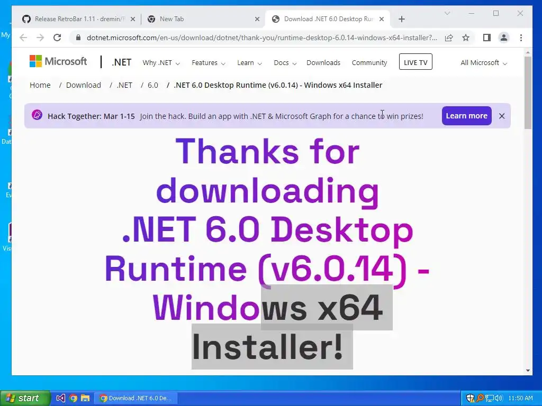Go to 6.0 breadcrumb
This screenshot has width=542, height=406.
(153, 85)
